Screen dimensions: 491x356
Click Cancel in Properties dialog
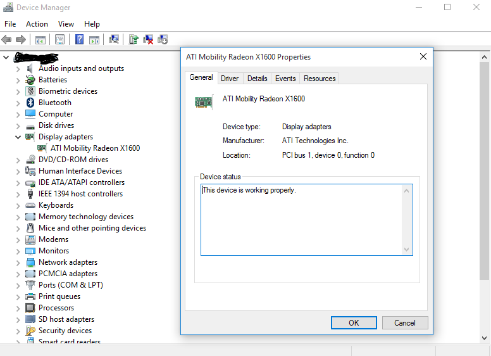tap(405, 323)
